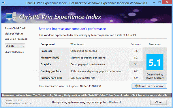The image size is (173, 108).
Task: Click 'Memory operations per second' description
Action: [88, 58]
